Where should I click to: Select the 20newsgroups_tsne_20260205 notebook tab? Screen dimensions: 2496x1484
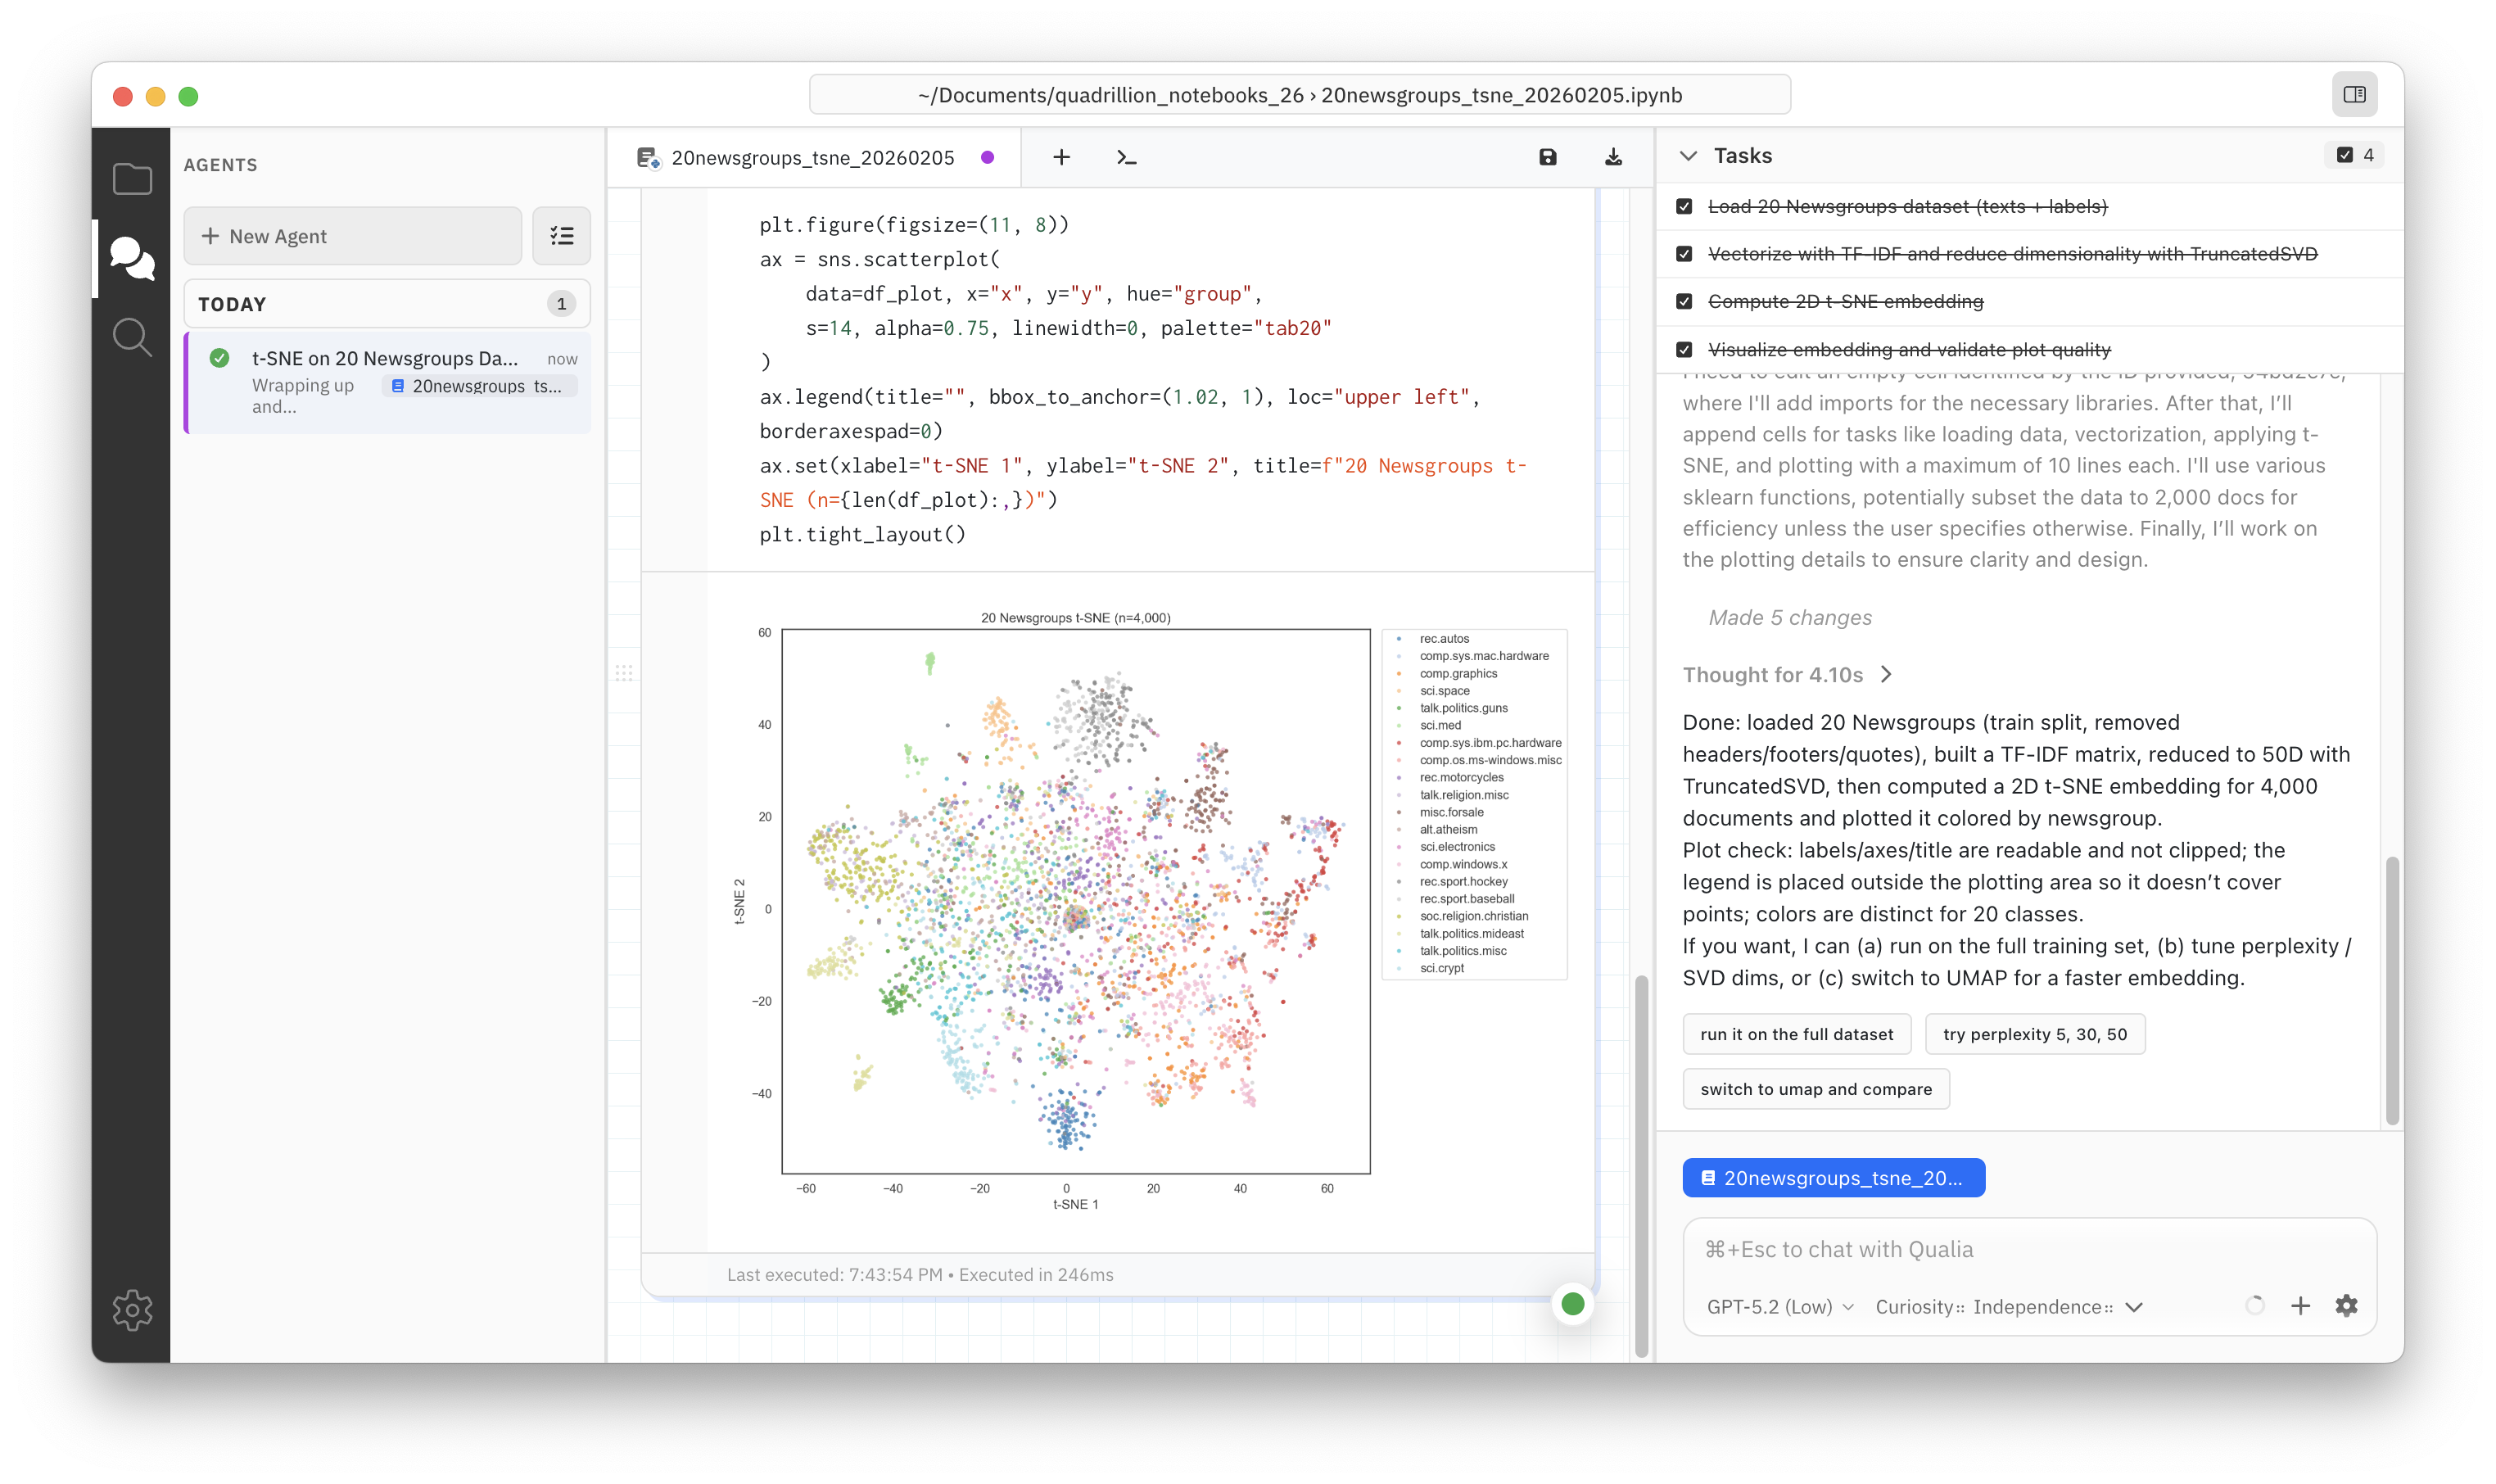pos(812,158)
